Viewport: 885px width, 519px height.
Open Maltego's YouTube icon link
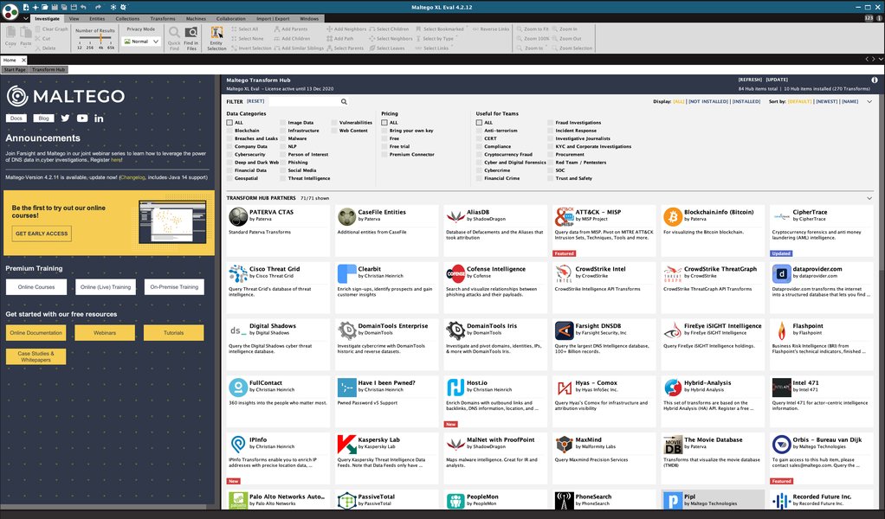tap(82, 119)
